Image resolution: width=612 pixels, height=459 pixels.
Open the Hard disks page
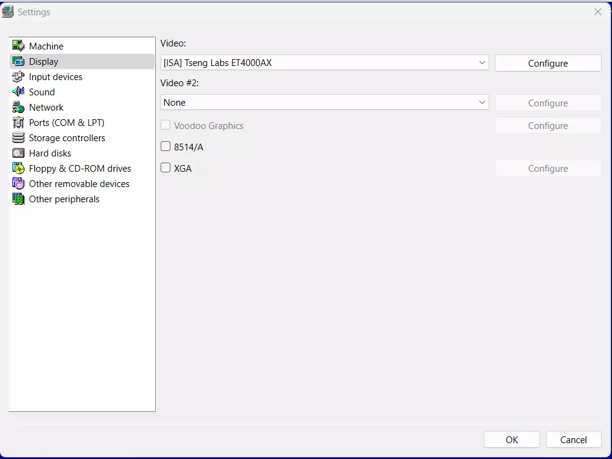[x=82, y=153]
